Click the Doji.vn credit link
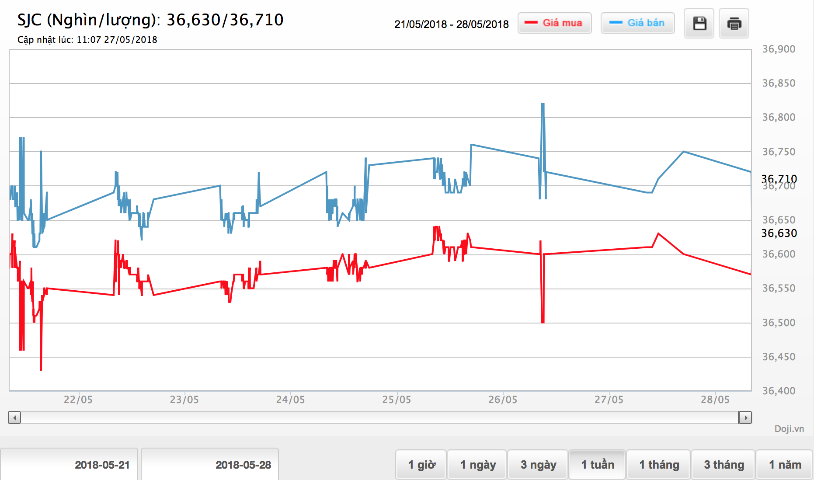 [789, 429]
